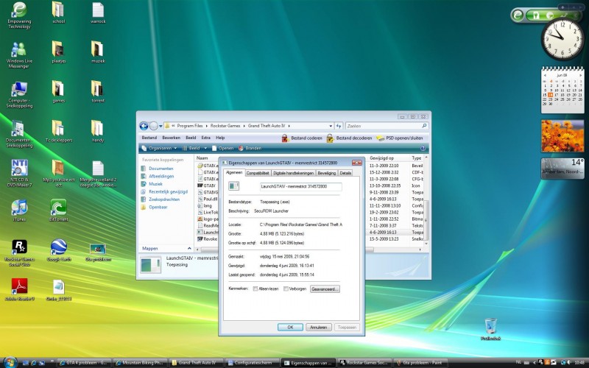Image resolution: width=589 pixels, height=368 pixels.
Task: Switch to Gta probleem - Paint taskbar button
Action: (421, 363)
